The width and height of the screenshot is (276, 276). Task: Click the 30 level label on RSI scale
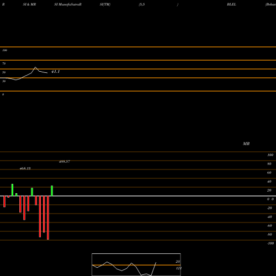coord(4,81)
